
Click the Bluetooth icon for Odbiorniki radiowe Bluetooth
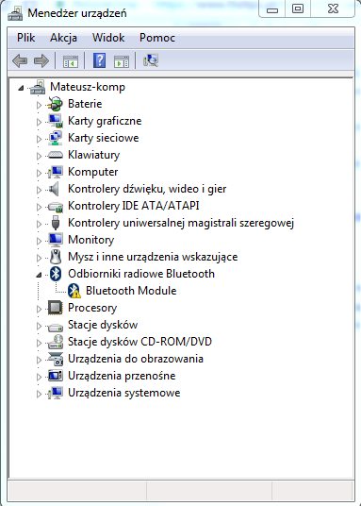[x=56, y=274]
